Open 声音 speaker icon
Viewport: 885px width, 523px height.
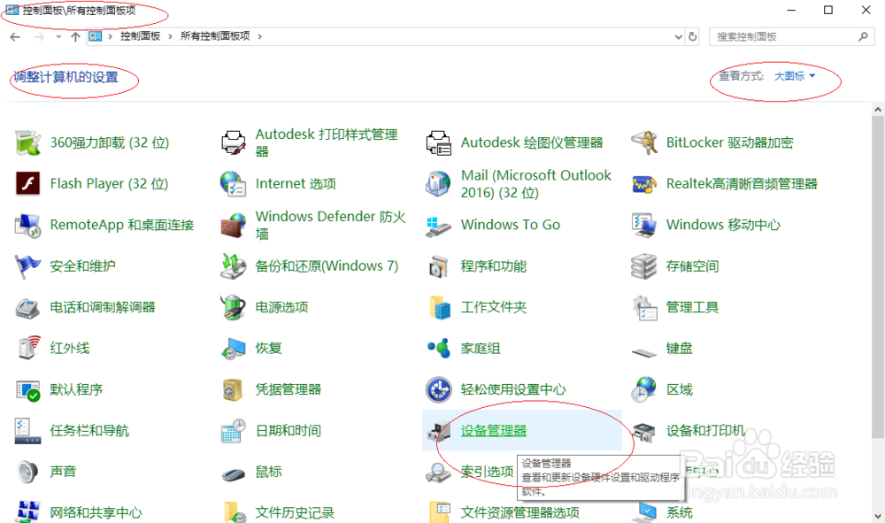(x=27, y=473)
